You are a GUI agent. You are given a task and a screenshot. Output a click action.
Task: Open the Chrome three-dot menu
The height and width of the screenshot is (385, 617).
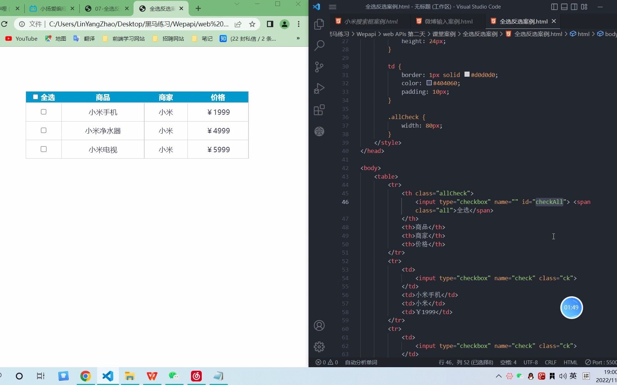pyautogui.click(x=299, y=24)
